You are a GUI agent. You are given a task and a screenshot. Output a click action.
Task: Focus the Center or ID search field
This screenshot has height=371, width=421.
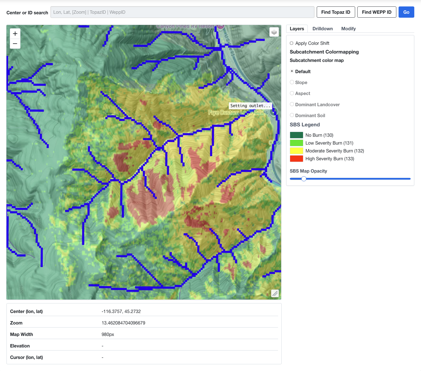click(182, 12)
